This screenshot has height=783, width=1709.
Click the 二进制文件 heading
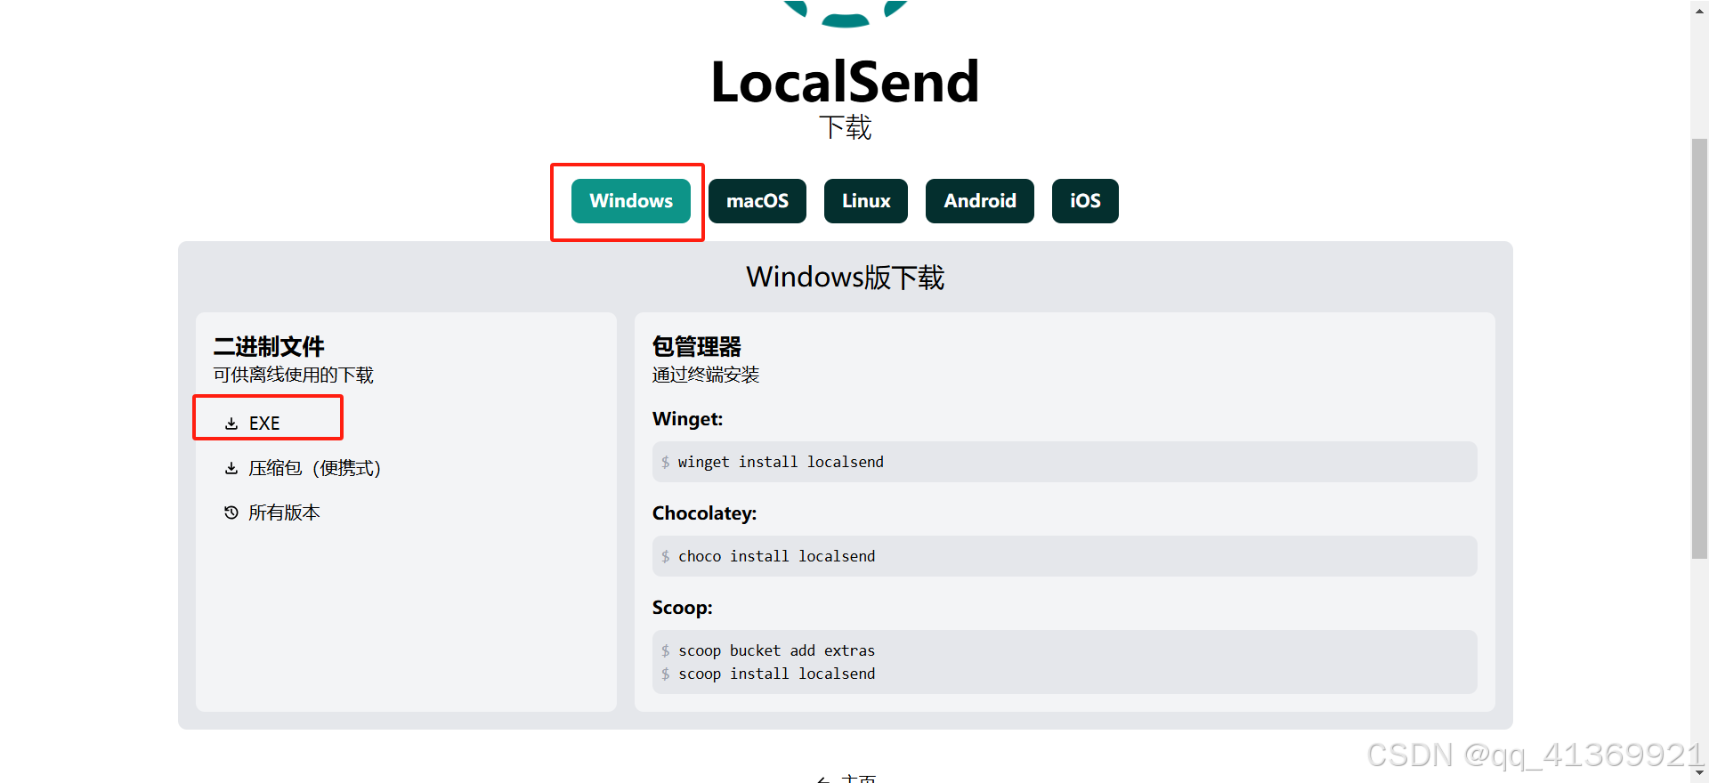pyautogui.click(x=269, y=346)
